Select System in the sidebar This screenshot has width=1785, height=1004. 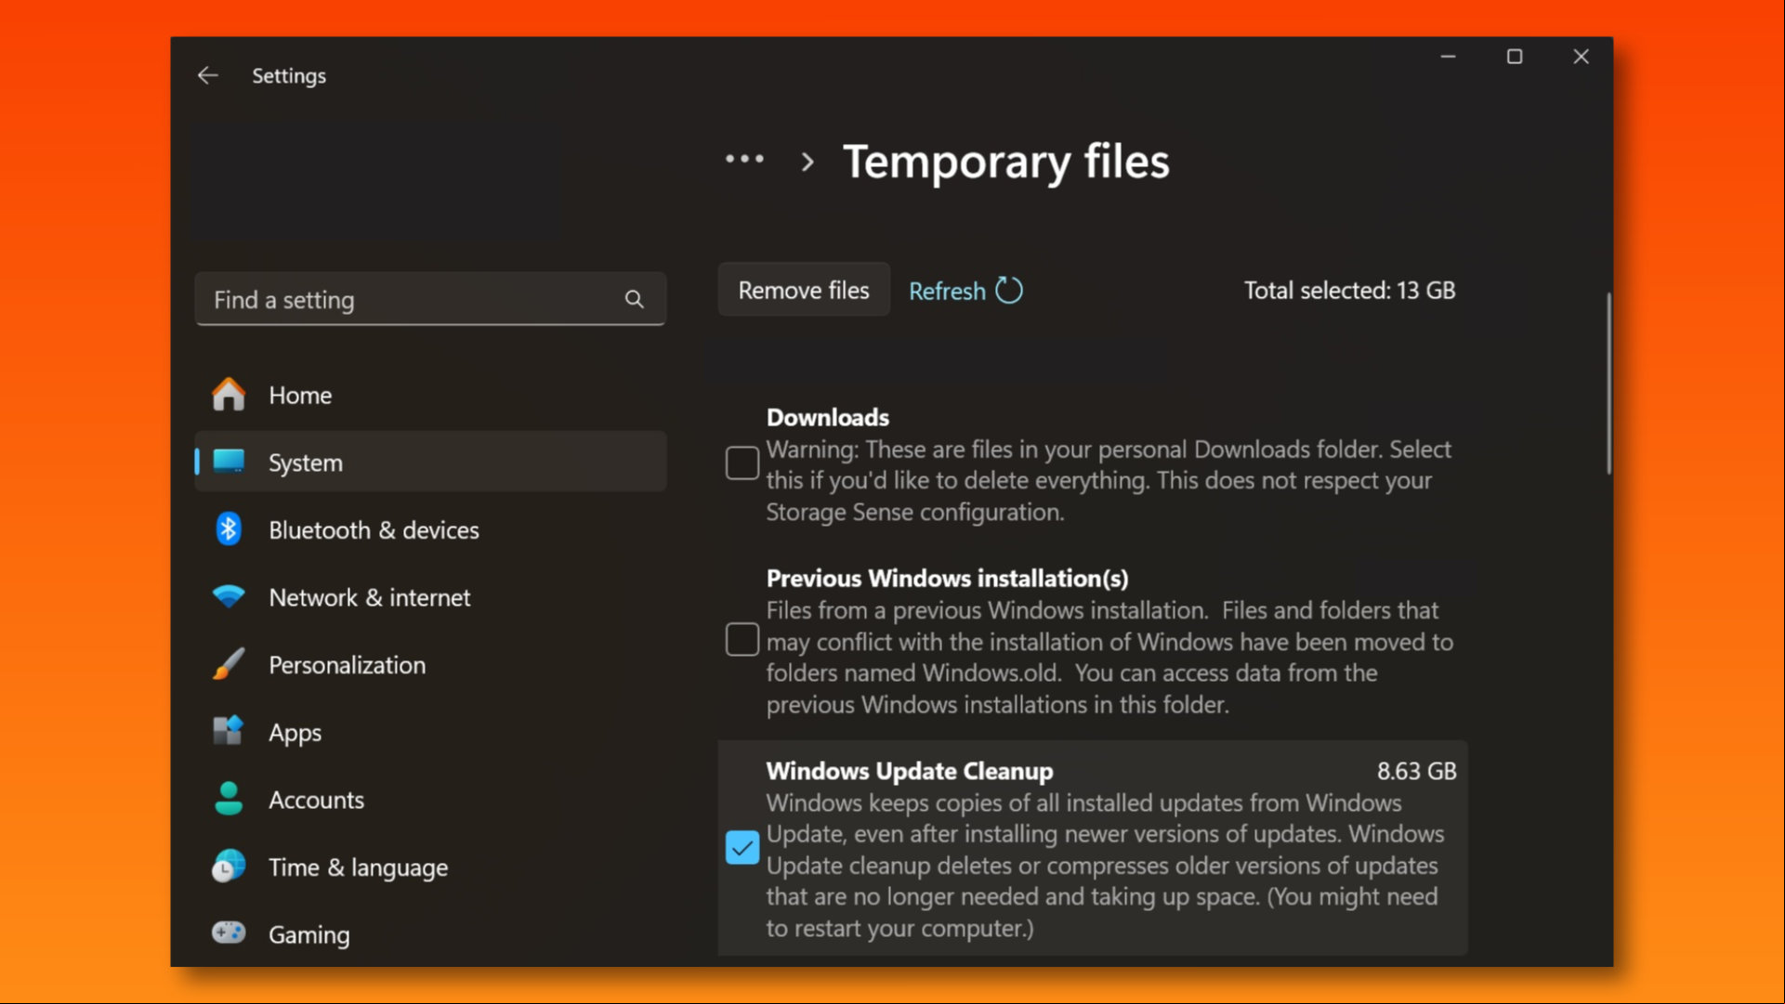coord(430,462)
